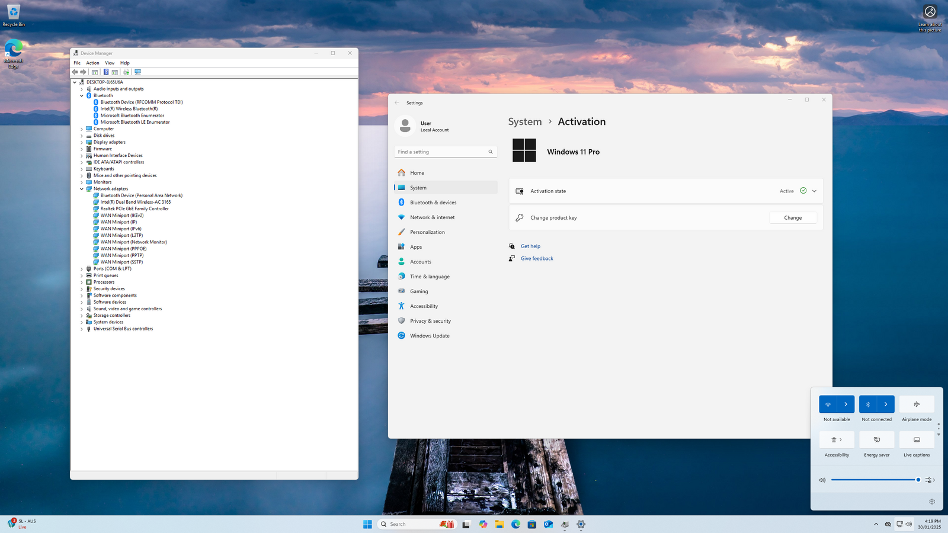Toggle Wi-Fi in quick settings
948x533 pixels.
tap(828, 404)
